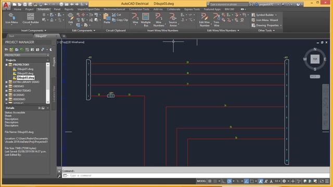Open Edit Wire Number tool
The width and height of the screenshot is (333, 187).
204,20
